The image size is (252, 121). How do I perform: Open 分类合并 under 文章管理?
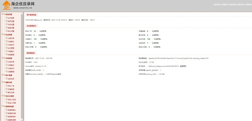pyautogui.click(x=11, y=68)
